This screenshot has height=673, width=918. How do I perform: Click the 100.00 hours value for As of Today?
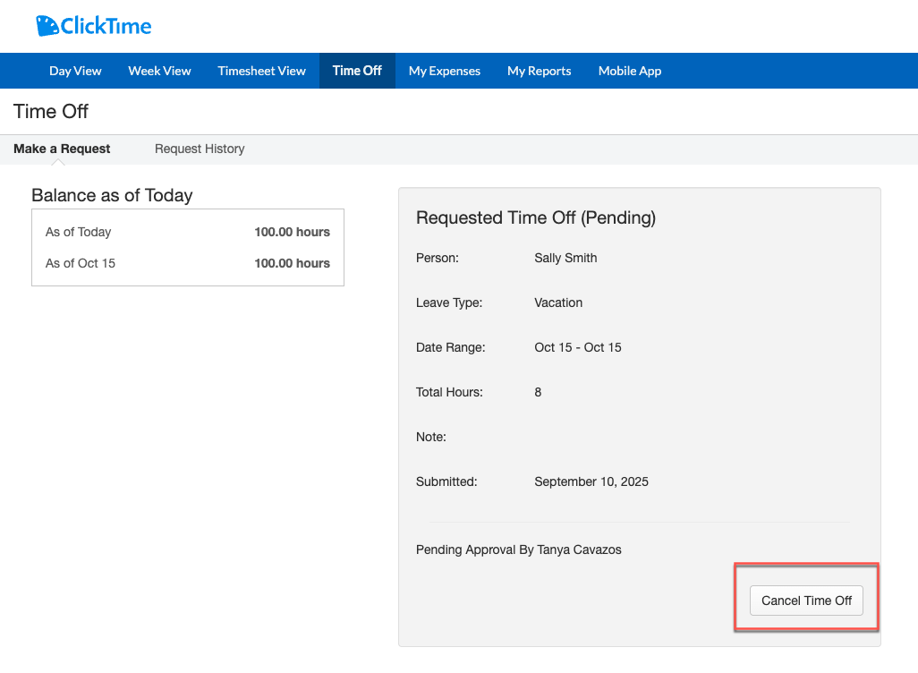tap(293, 232)
